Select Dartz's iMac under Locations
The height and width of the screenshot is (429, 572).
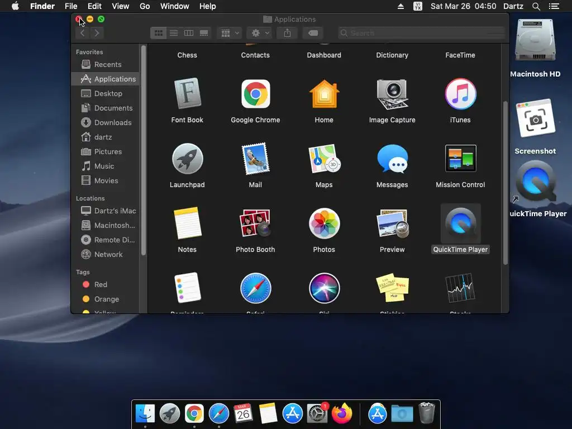pos(105,211)
